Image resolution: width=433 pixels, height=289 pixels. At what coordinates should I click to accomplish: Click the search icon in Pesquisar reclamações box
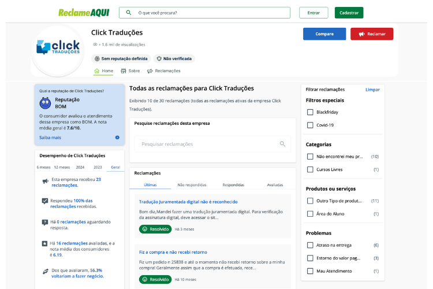point(282,144)
